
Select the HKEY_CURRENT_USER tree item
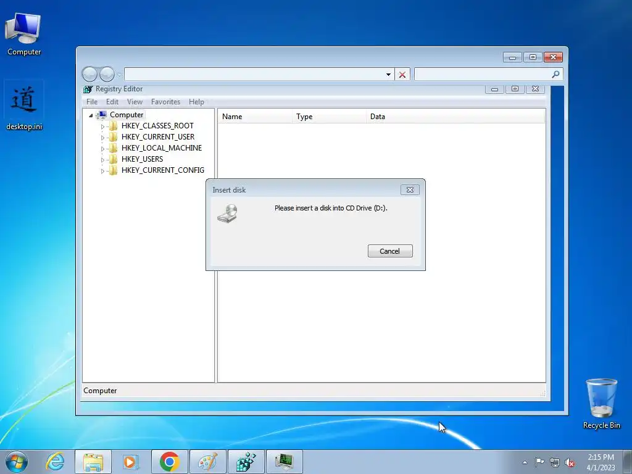(158, 137)
